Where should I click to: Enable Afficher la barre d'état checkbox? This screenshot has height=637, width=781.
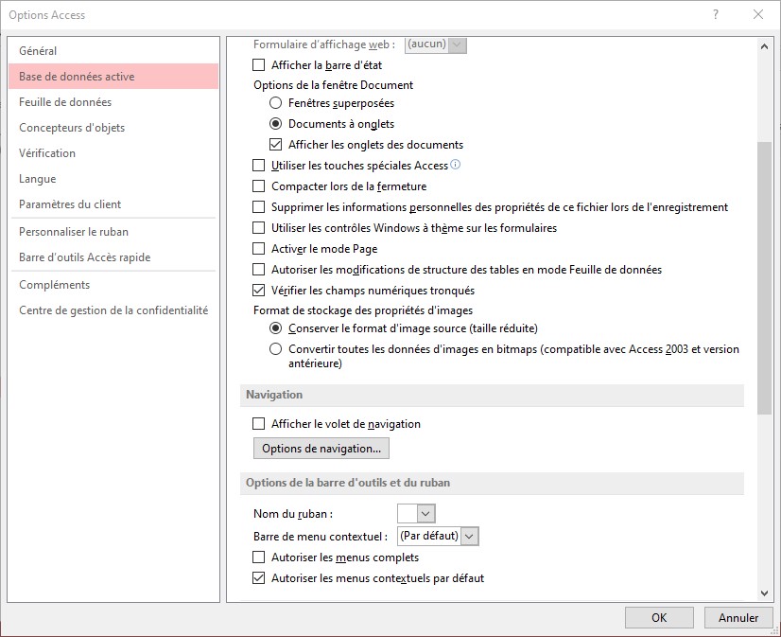tap(259, 66)
